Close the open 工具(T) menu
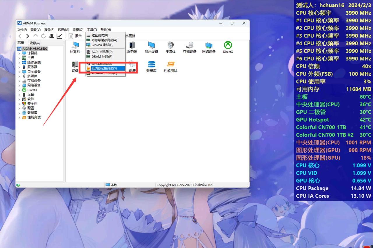 tap(92, 30)
